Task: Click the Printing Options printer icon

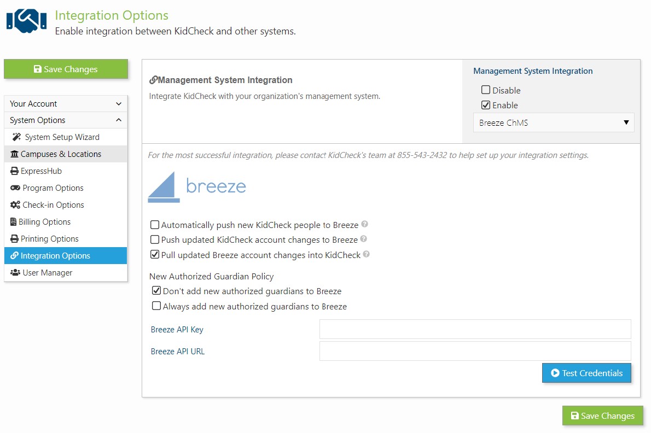Action: pos(15,239)
